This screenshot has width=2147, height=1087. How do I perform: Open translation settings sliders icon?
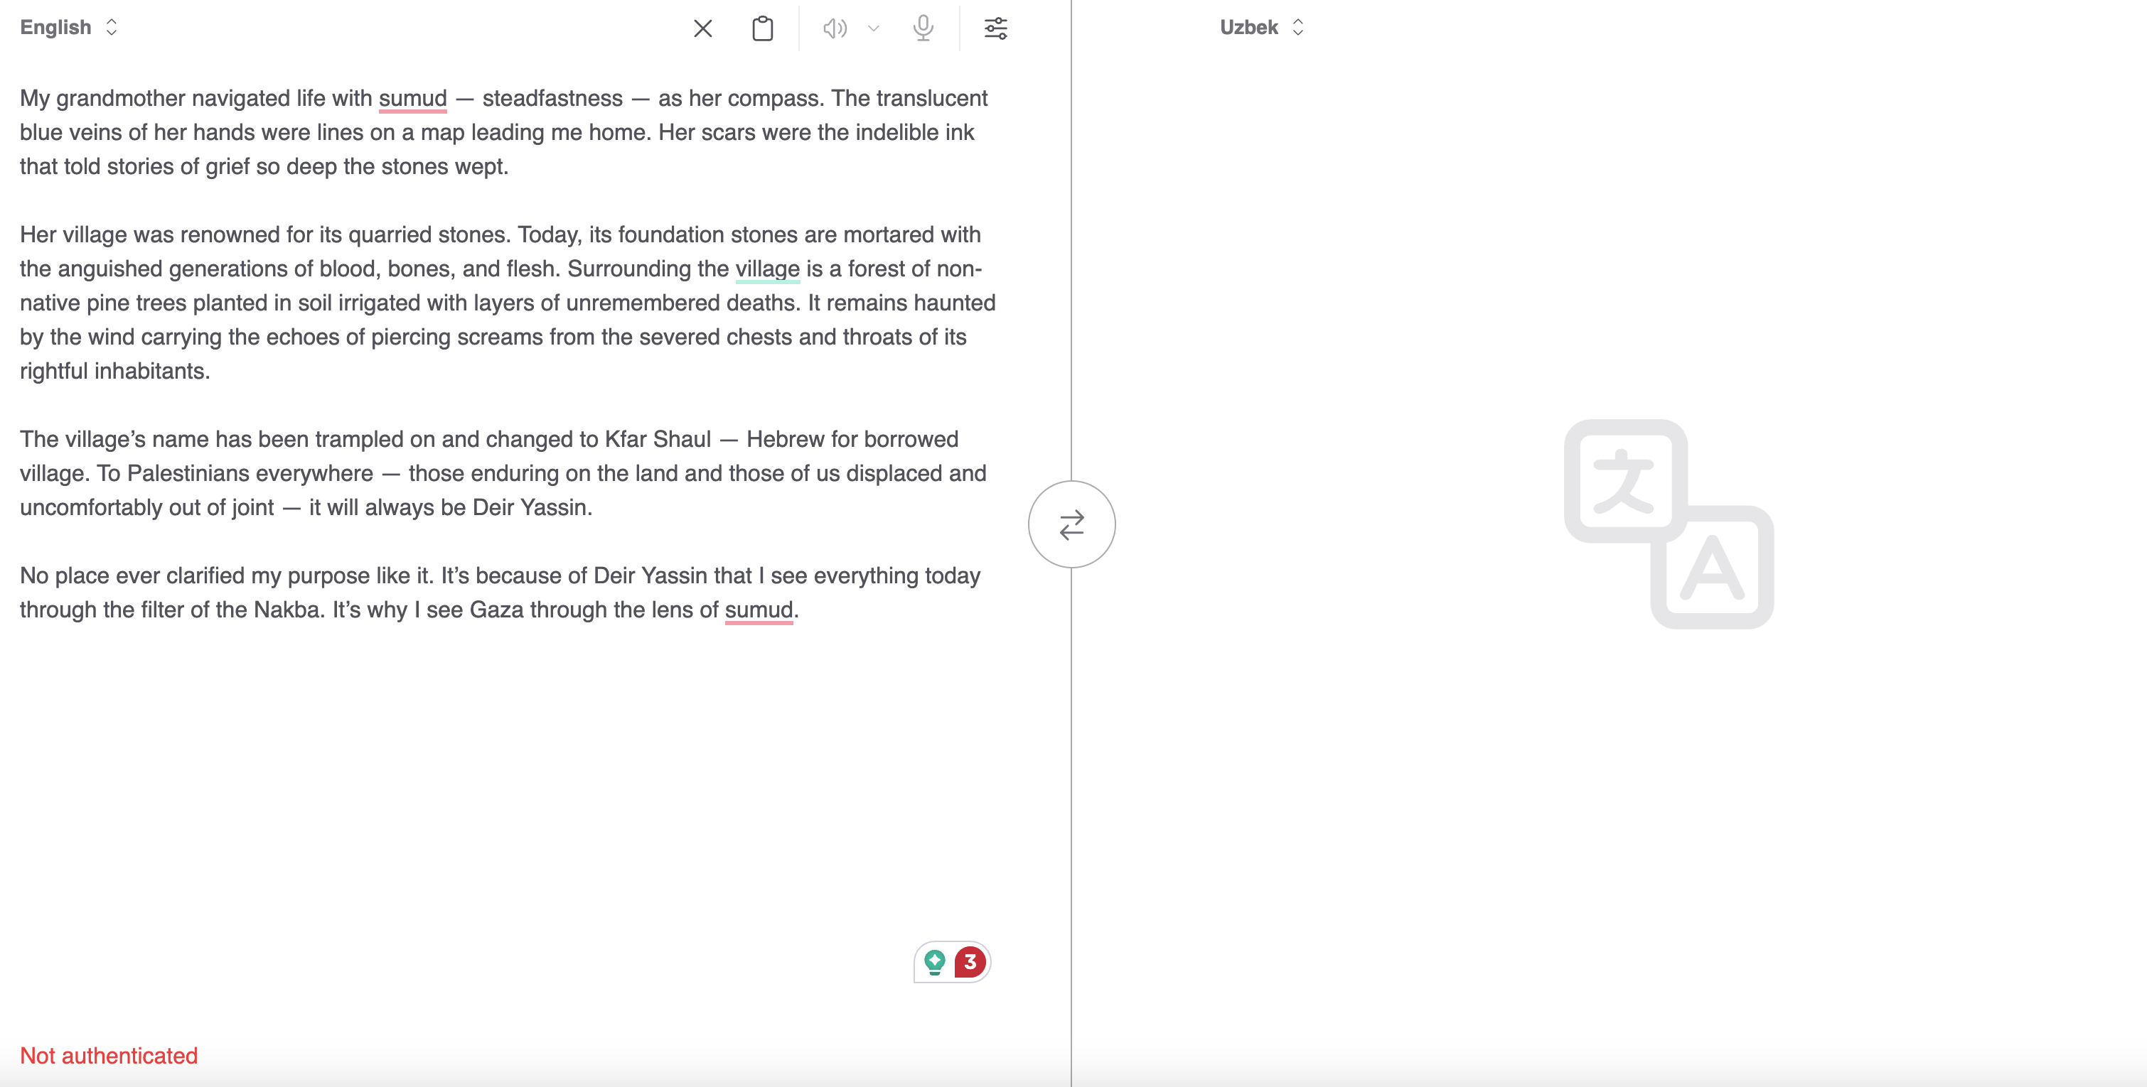tap(995, 28)
